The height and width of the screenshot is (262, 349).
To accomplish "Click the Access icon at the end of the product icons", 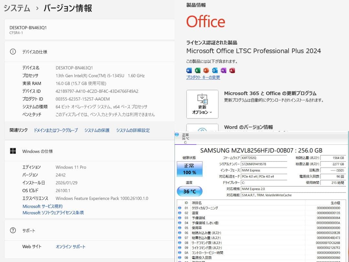I will coord(232,70).
